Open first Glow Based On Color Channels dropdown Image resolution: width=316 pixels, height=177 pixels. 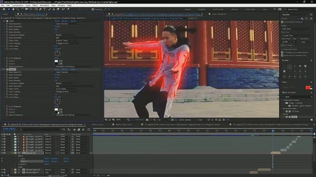coord(67,24)
